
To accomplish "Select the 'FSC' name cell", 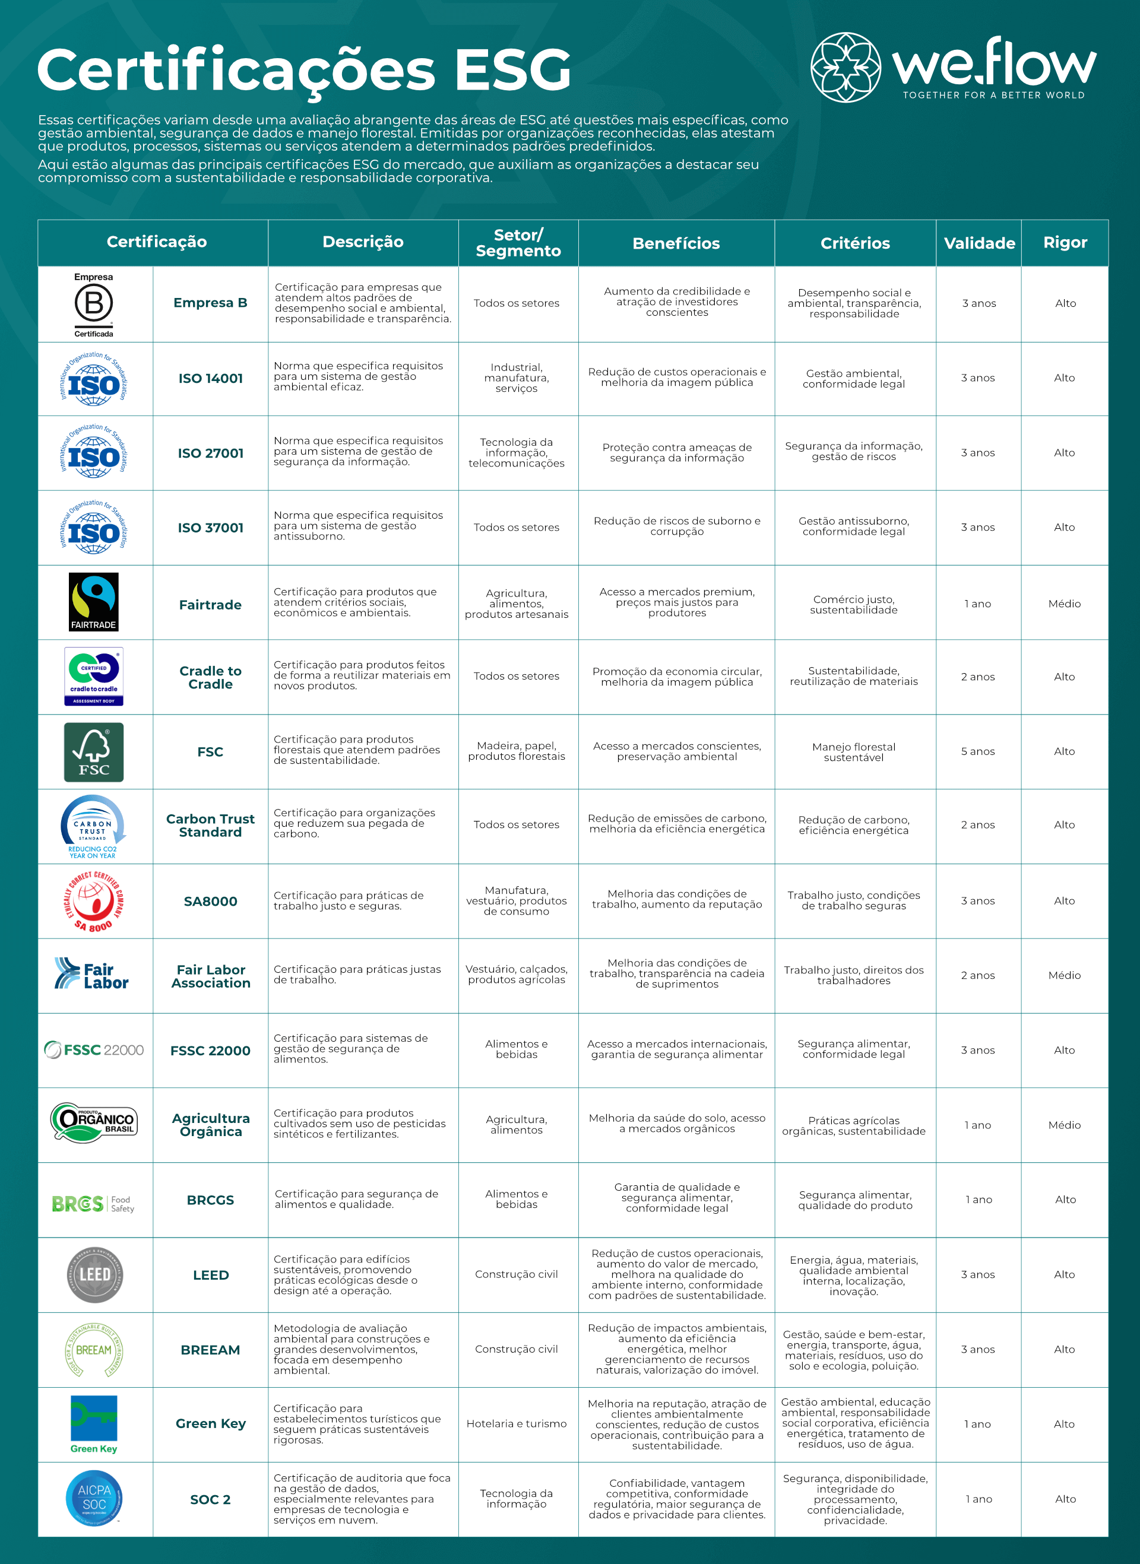I will coord(210,752).
